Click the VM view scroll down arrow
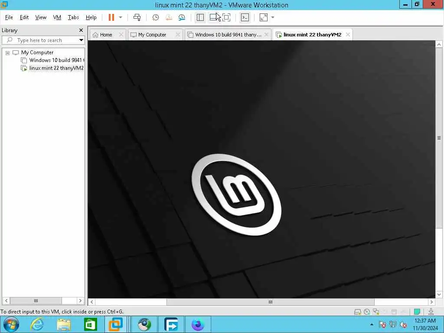This screenshot has width=444, height=333. point(439,294)
